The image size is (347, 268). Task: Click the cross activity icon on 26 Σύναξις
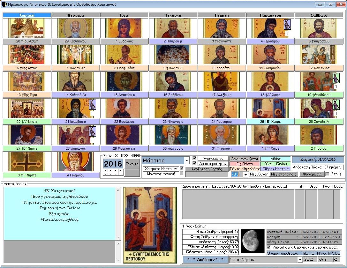click(x=336, y=105)
